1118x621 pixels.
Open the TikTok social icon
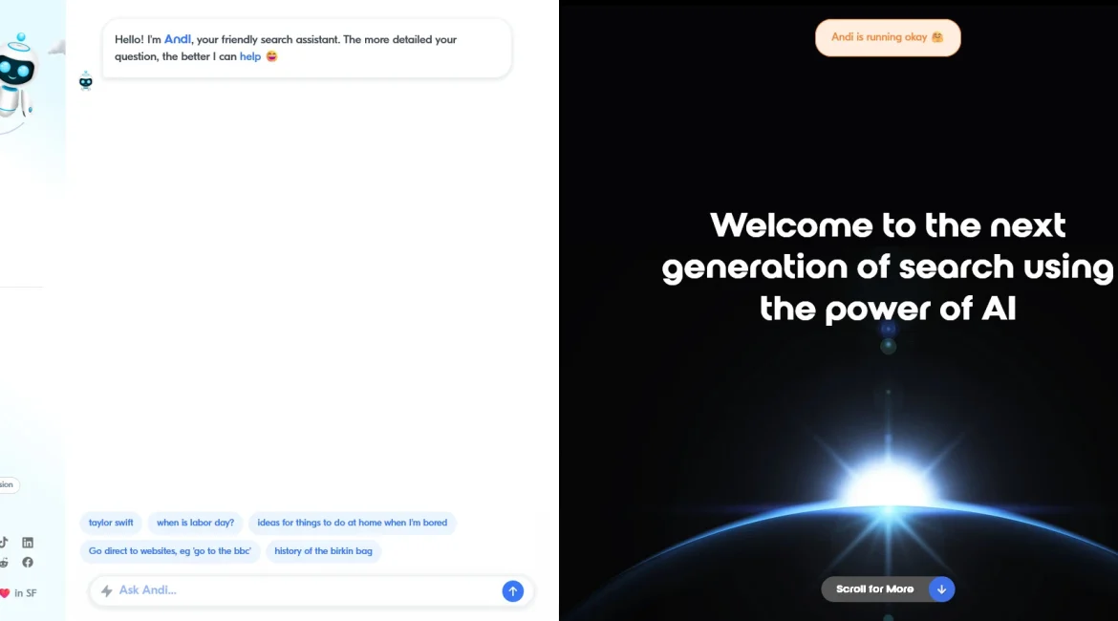[x=4, y=543]
